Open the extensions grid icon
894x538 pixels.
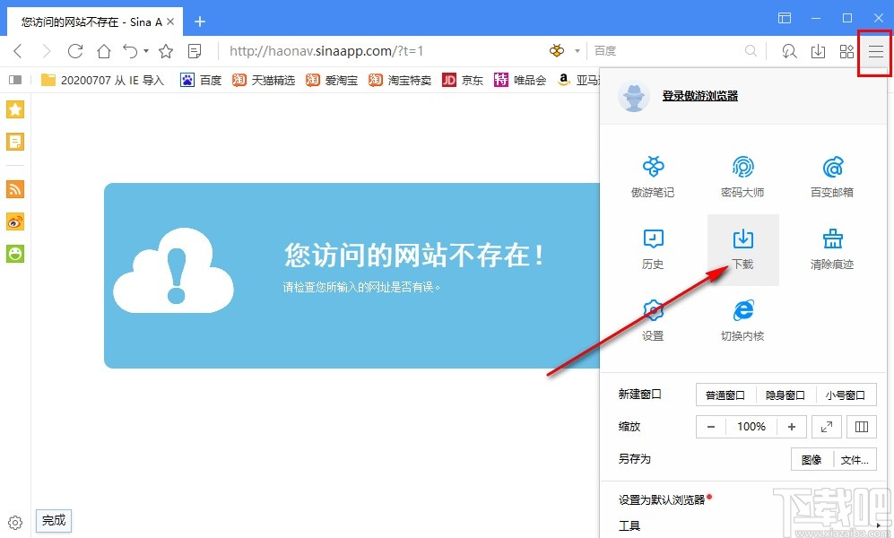[x=846, y=51]
